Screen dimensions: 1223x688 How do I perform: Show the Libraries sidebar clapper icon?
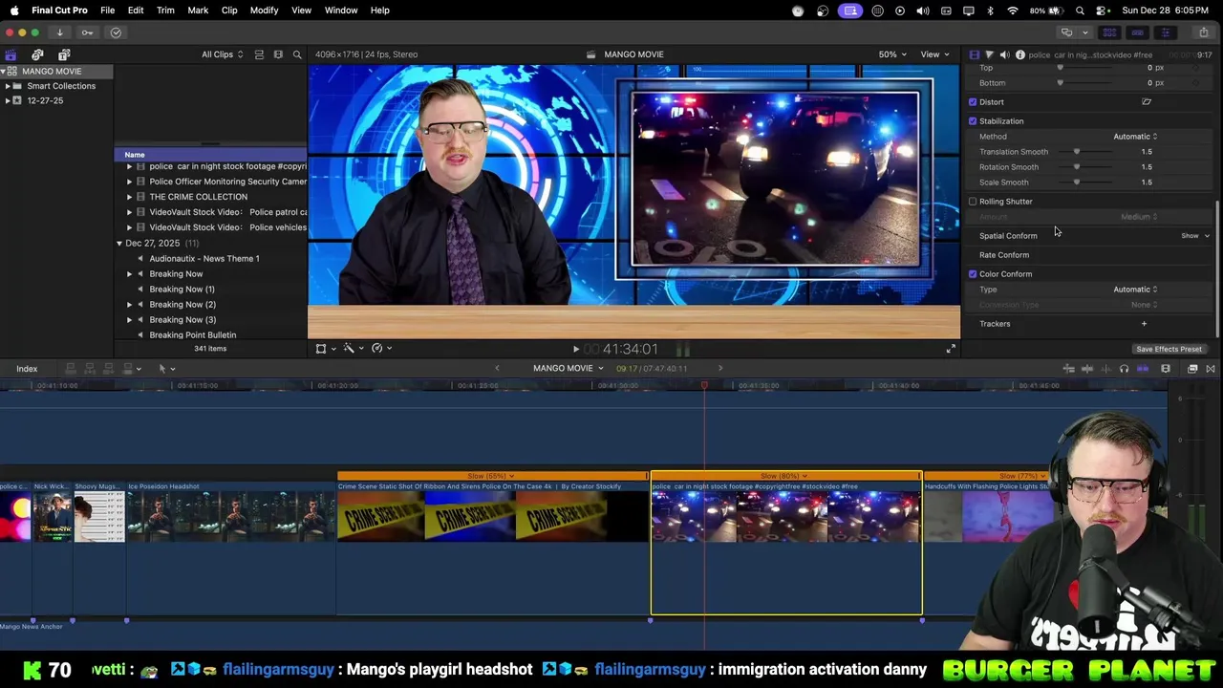pyautogui.click(x=11, y=55)
